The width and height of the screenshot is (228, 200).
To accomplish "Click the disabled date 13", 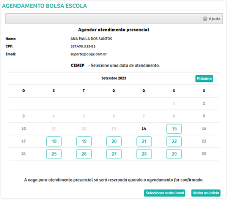I will 114,129.
